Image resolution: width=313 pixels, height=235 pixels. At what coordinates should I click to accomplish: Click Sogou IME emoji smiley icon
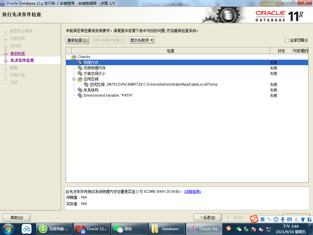click(x=276, y=219)
